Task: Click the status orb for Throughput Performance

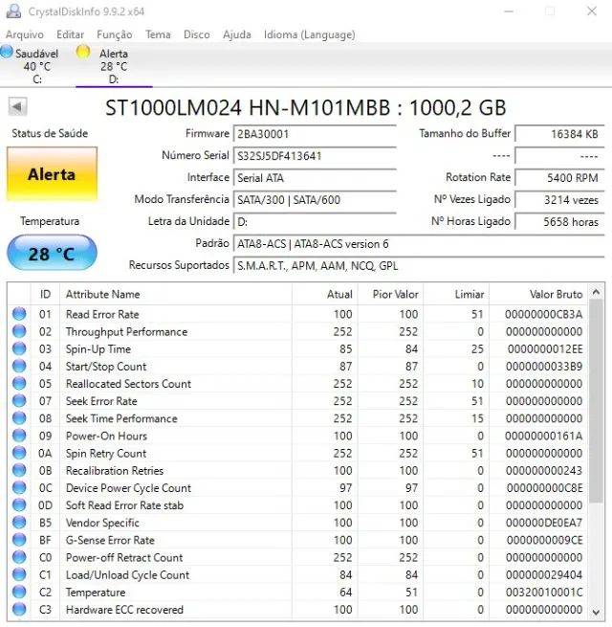Action: pos(19,331)
